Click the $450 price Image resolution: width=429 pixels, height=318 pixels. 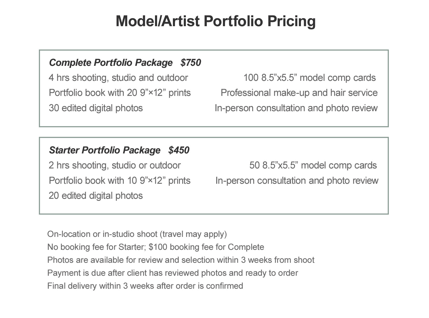179,150
